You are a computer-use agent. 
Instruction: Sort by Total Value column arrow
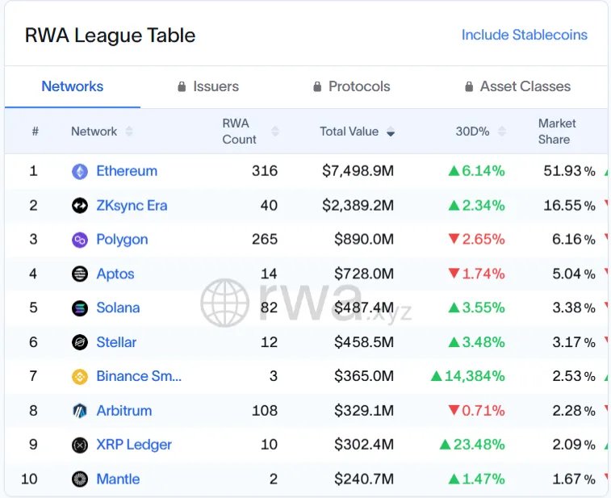[391, 132]
